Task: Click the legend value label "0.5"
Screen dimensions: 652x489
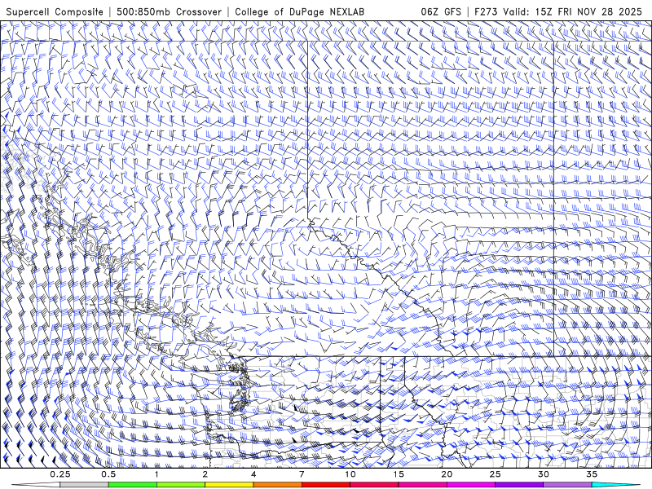Action: click(108, 474)
